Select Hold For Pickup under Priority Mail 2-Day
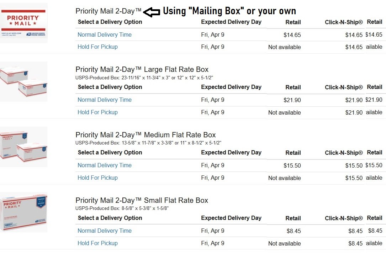The image size is (386, 253). [97, 47]
